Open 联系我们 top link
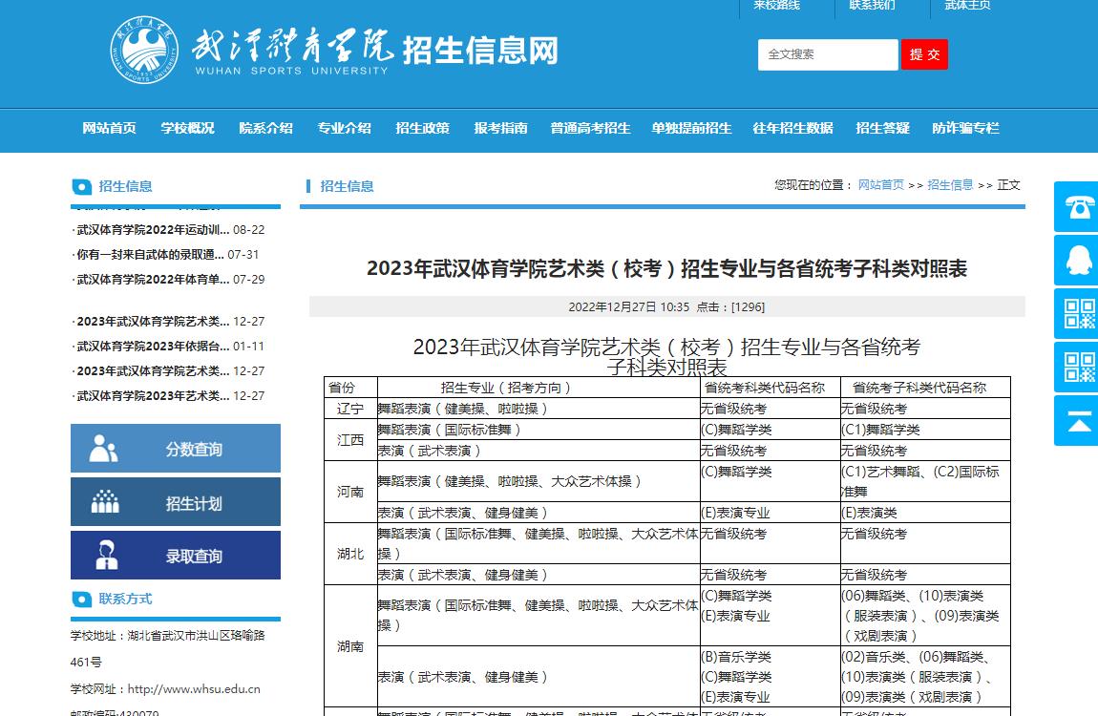The height and width of the screenshot is (716, 1098). coord(872,6)
